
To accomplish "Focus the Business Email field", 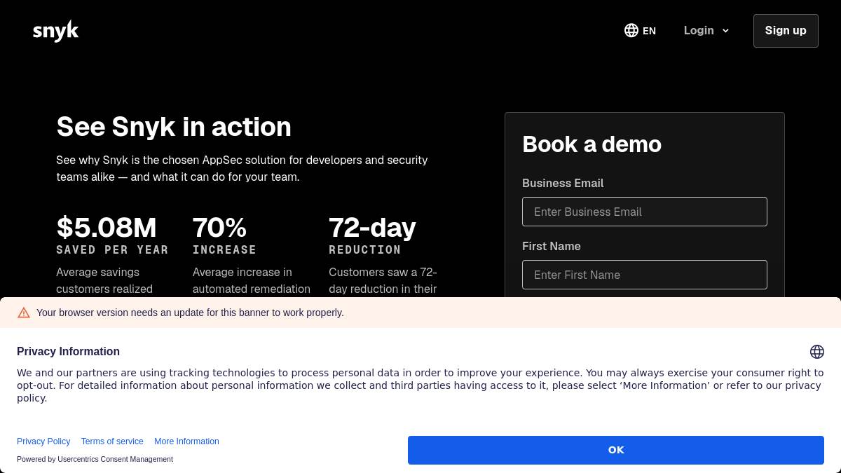I will [645, 212].
